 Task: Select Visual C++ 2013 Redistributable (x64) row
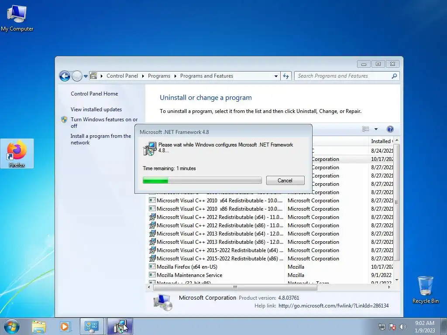(x=271, y=234)
